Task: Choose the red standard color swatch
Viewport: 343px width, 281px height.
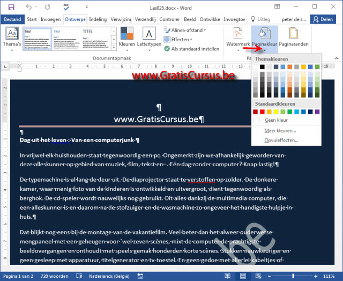Action: pyautogui.click(x=262, y=112)
